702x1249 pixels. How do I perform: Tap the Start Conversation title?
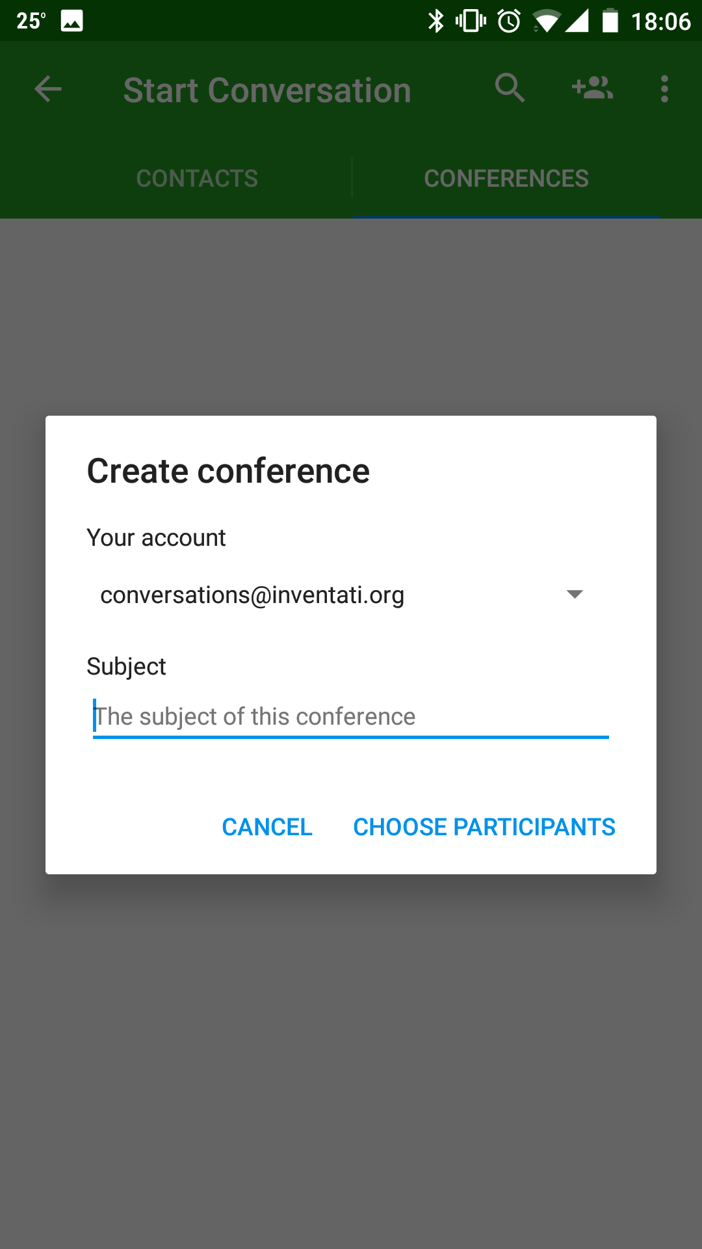point(267,90)
